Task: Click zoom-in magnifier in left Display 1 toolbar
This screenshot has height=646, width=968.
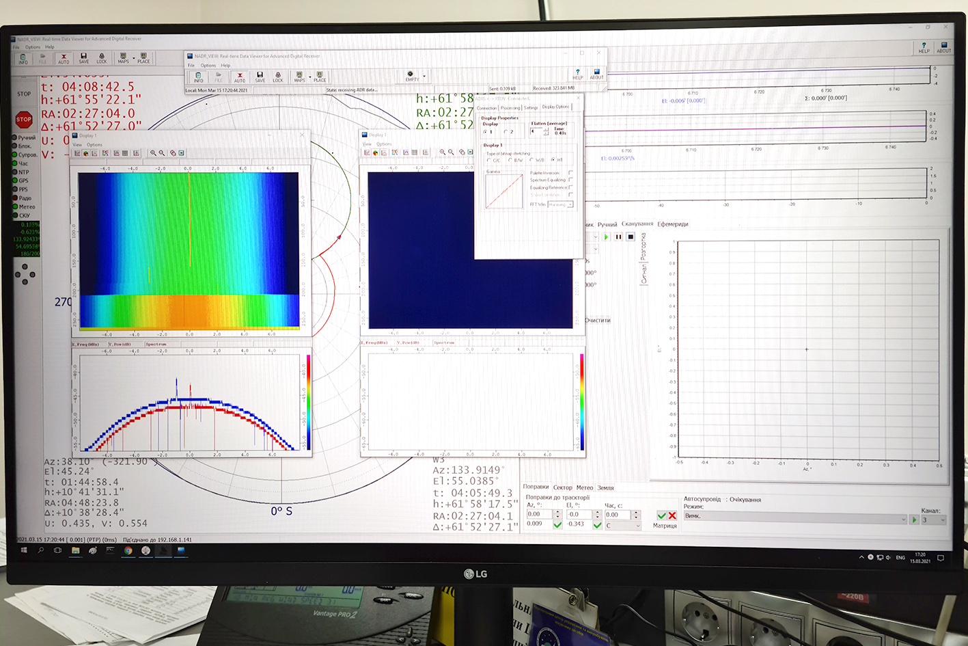Action: 153,153
